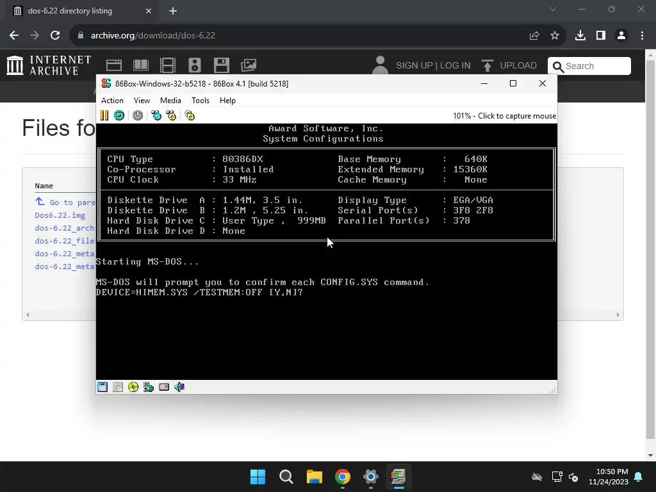This screenshot has height=492, width=656.
Task: Click the Internet Archive logo
Action: tap(49, 65)
